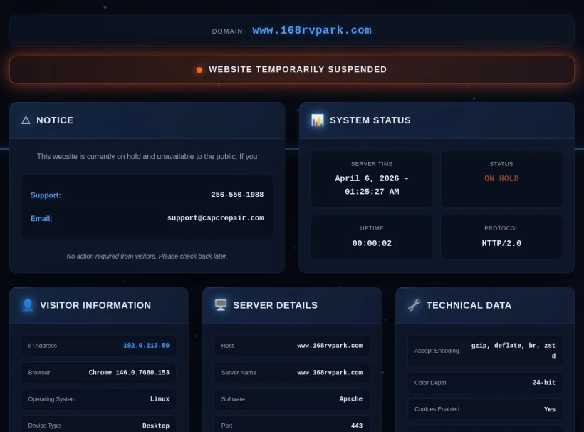The image size is (584, 432).
Task: Click the bar chart icon beside System Status
Action: (318, 120)
